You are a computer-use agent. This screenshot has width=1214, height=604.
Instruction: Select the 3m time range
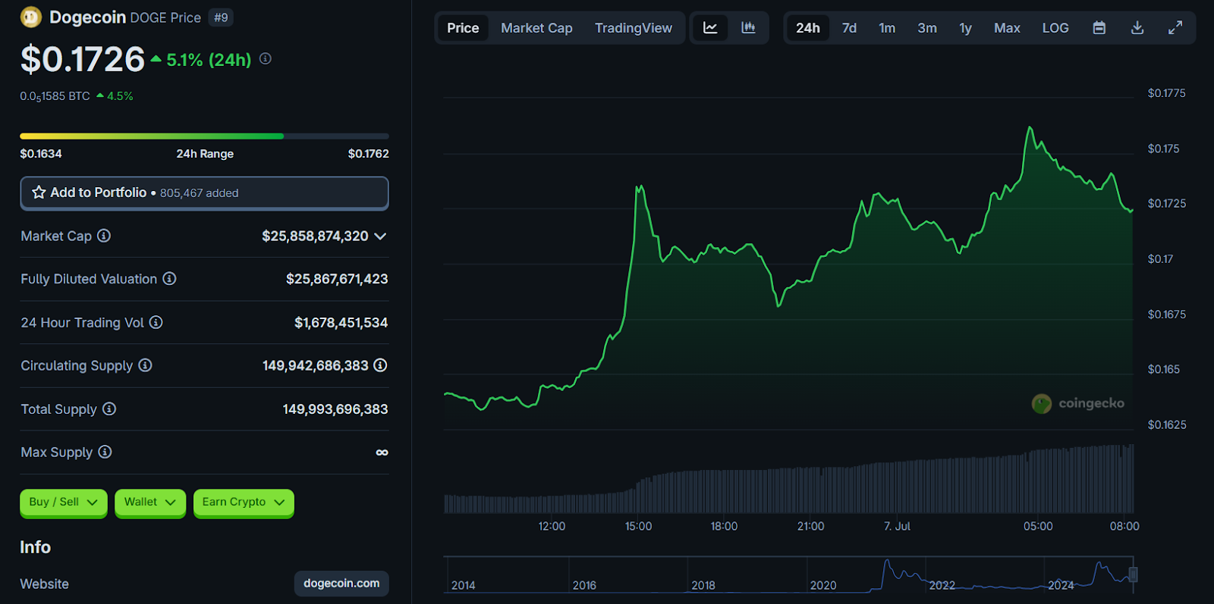[x=926, y=28]
